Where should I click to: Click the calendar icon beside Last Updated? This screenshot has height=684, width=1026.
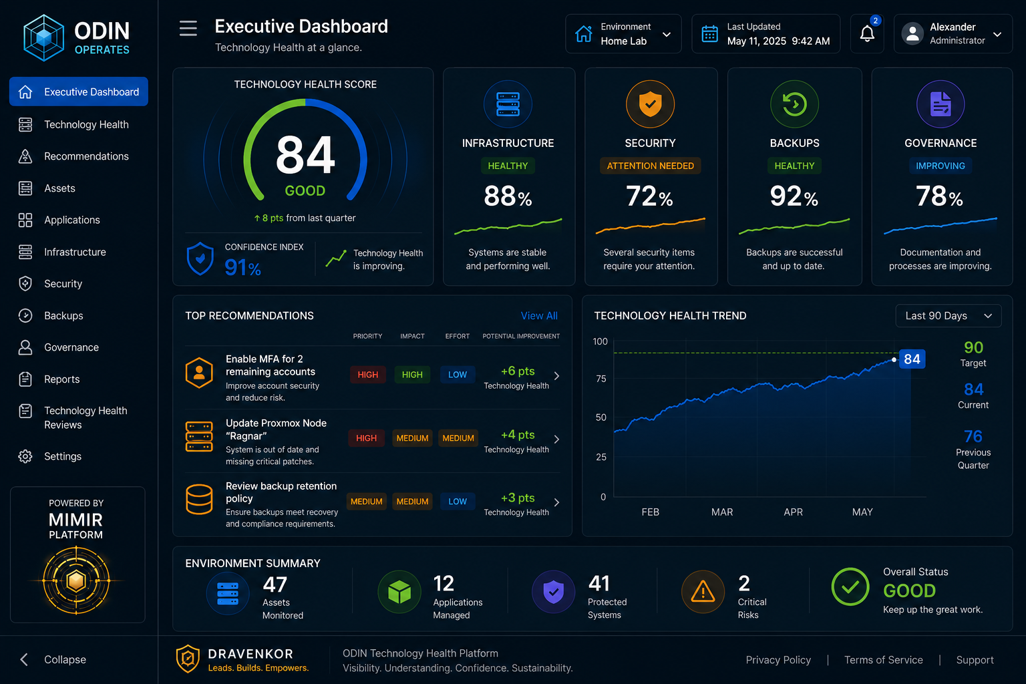(x=710, y=33)
